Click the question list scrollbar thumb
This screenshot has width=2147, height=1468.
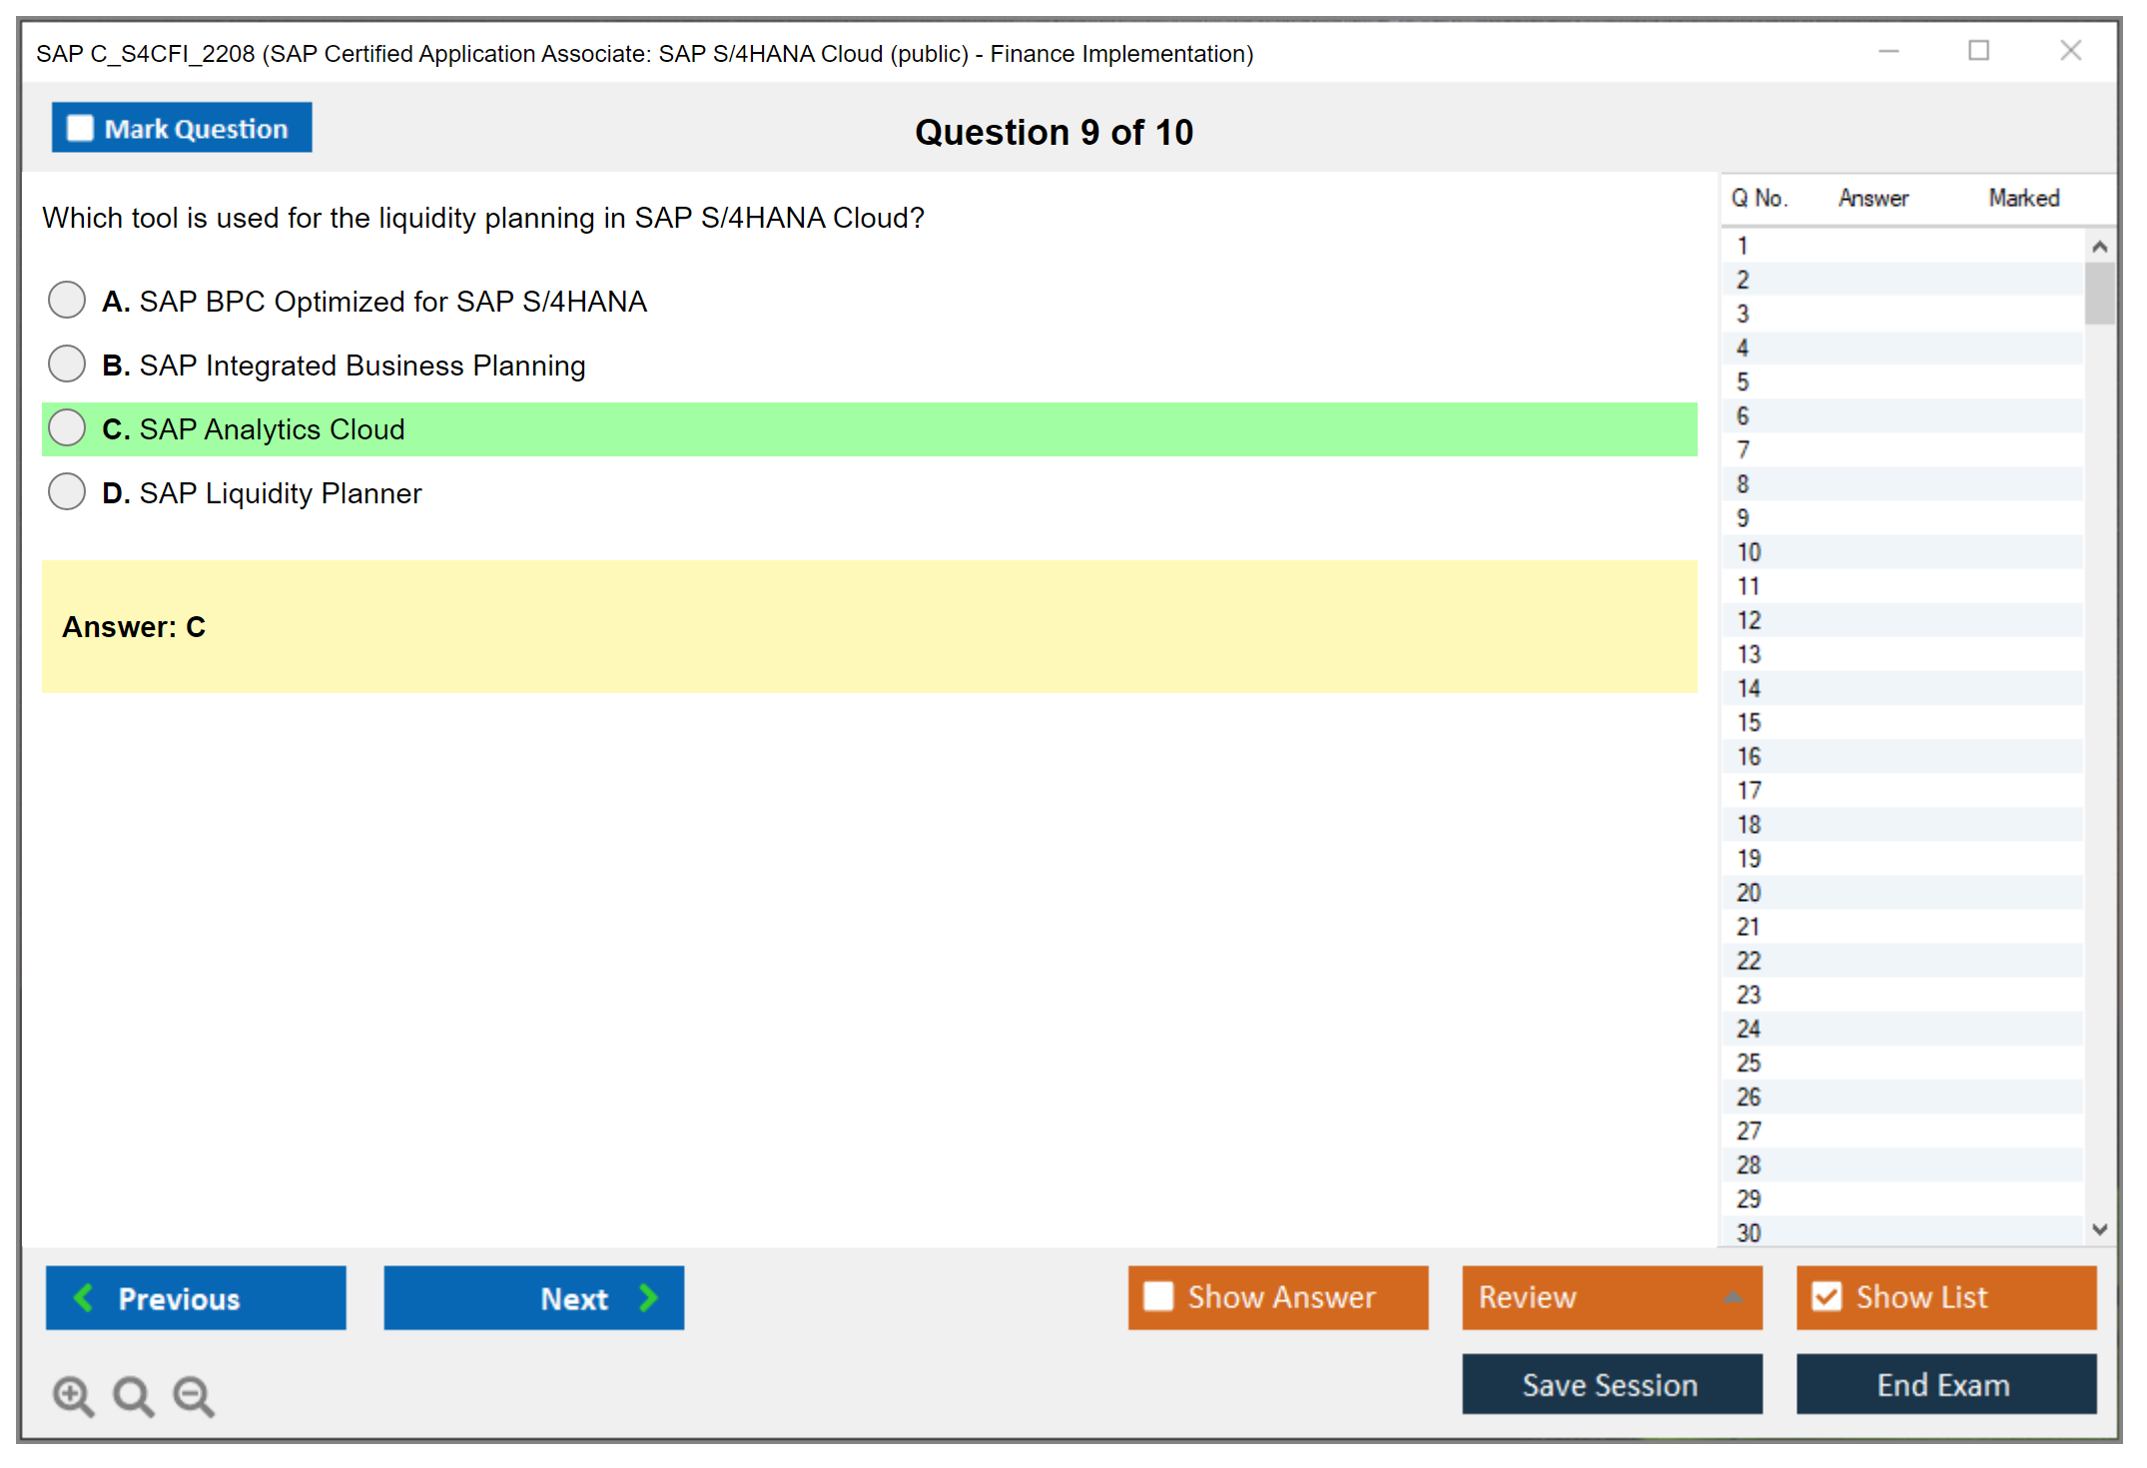tap(2099, 294)
